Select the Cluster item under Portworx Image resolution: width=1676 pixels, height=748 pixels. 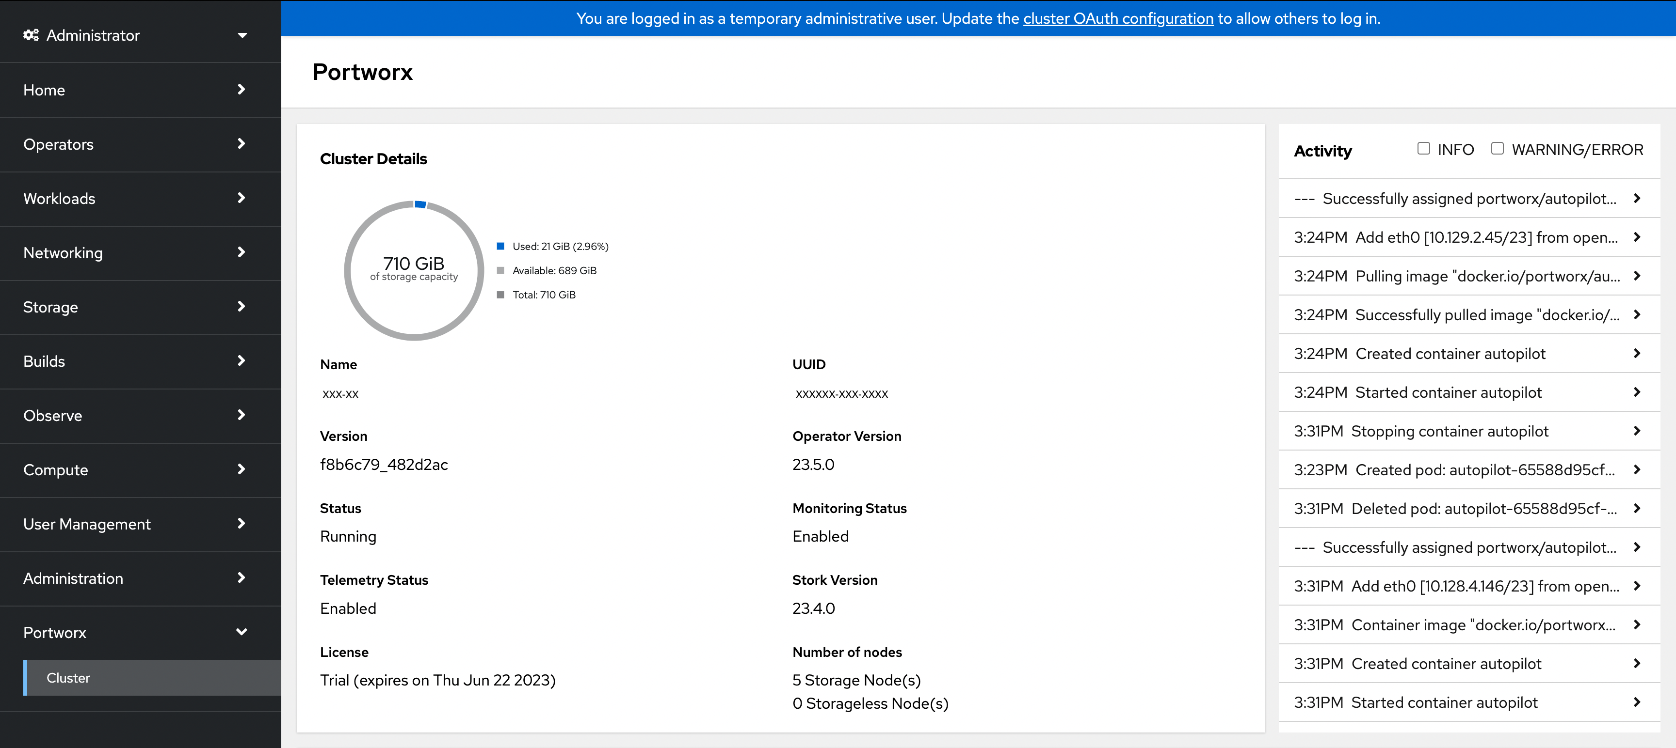68,678
